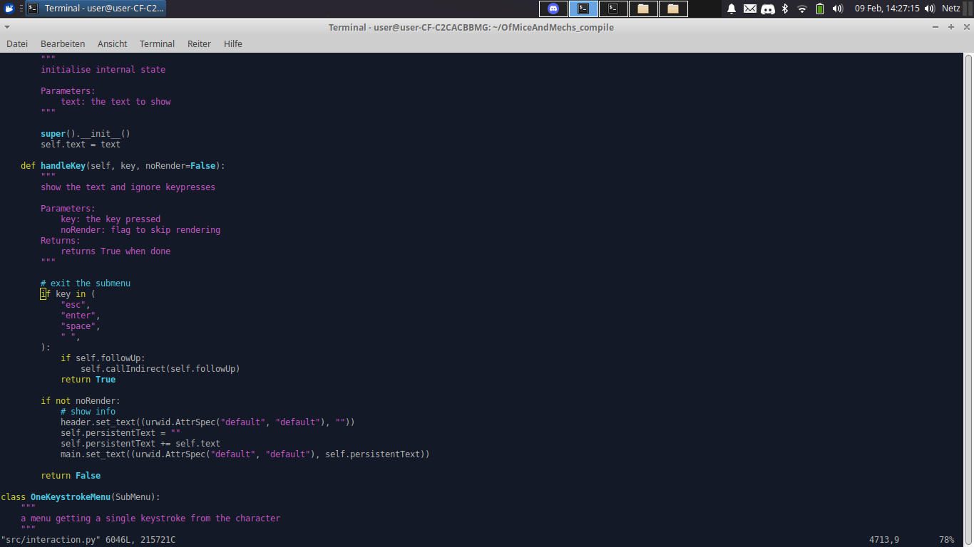Click the Netz label in panel
Viewport: 974px width, 547px height.
[x=951, y=9]
